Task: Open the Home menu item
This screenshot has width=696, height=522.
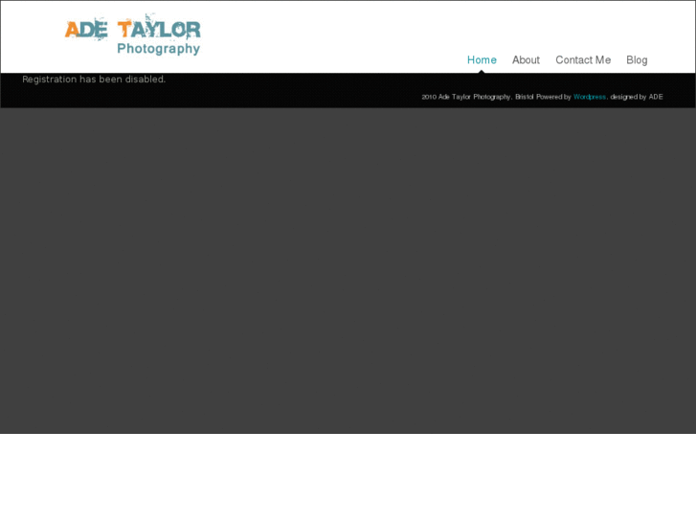Action: coord(482,60)
